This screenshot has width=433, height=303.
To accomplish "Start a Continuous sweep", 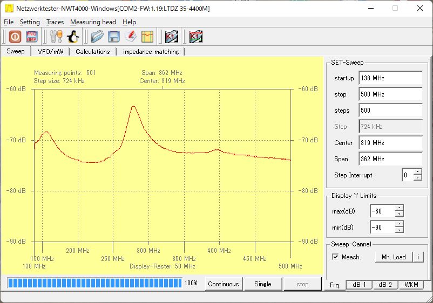I will click(x=224, y=284).
